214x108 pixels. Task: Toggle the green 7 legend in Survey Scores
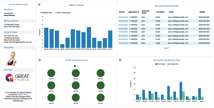[76, 66]
